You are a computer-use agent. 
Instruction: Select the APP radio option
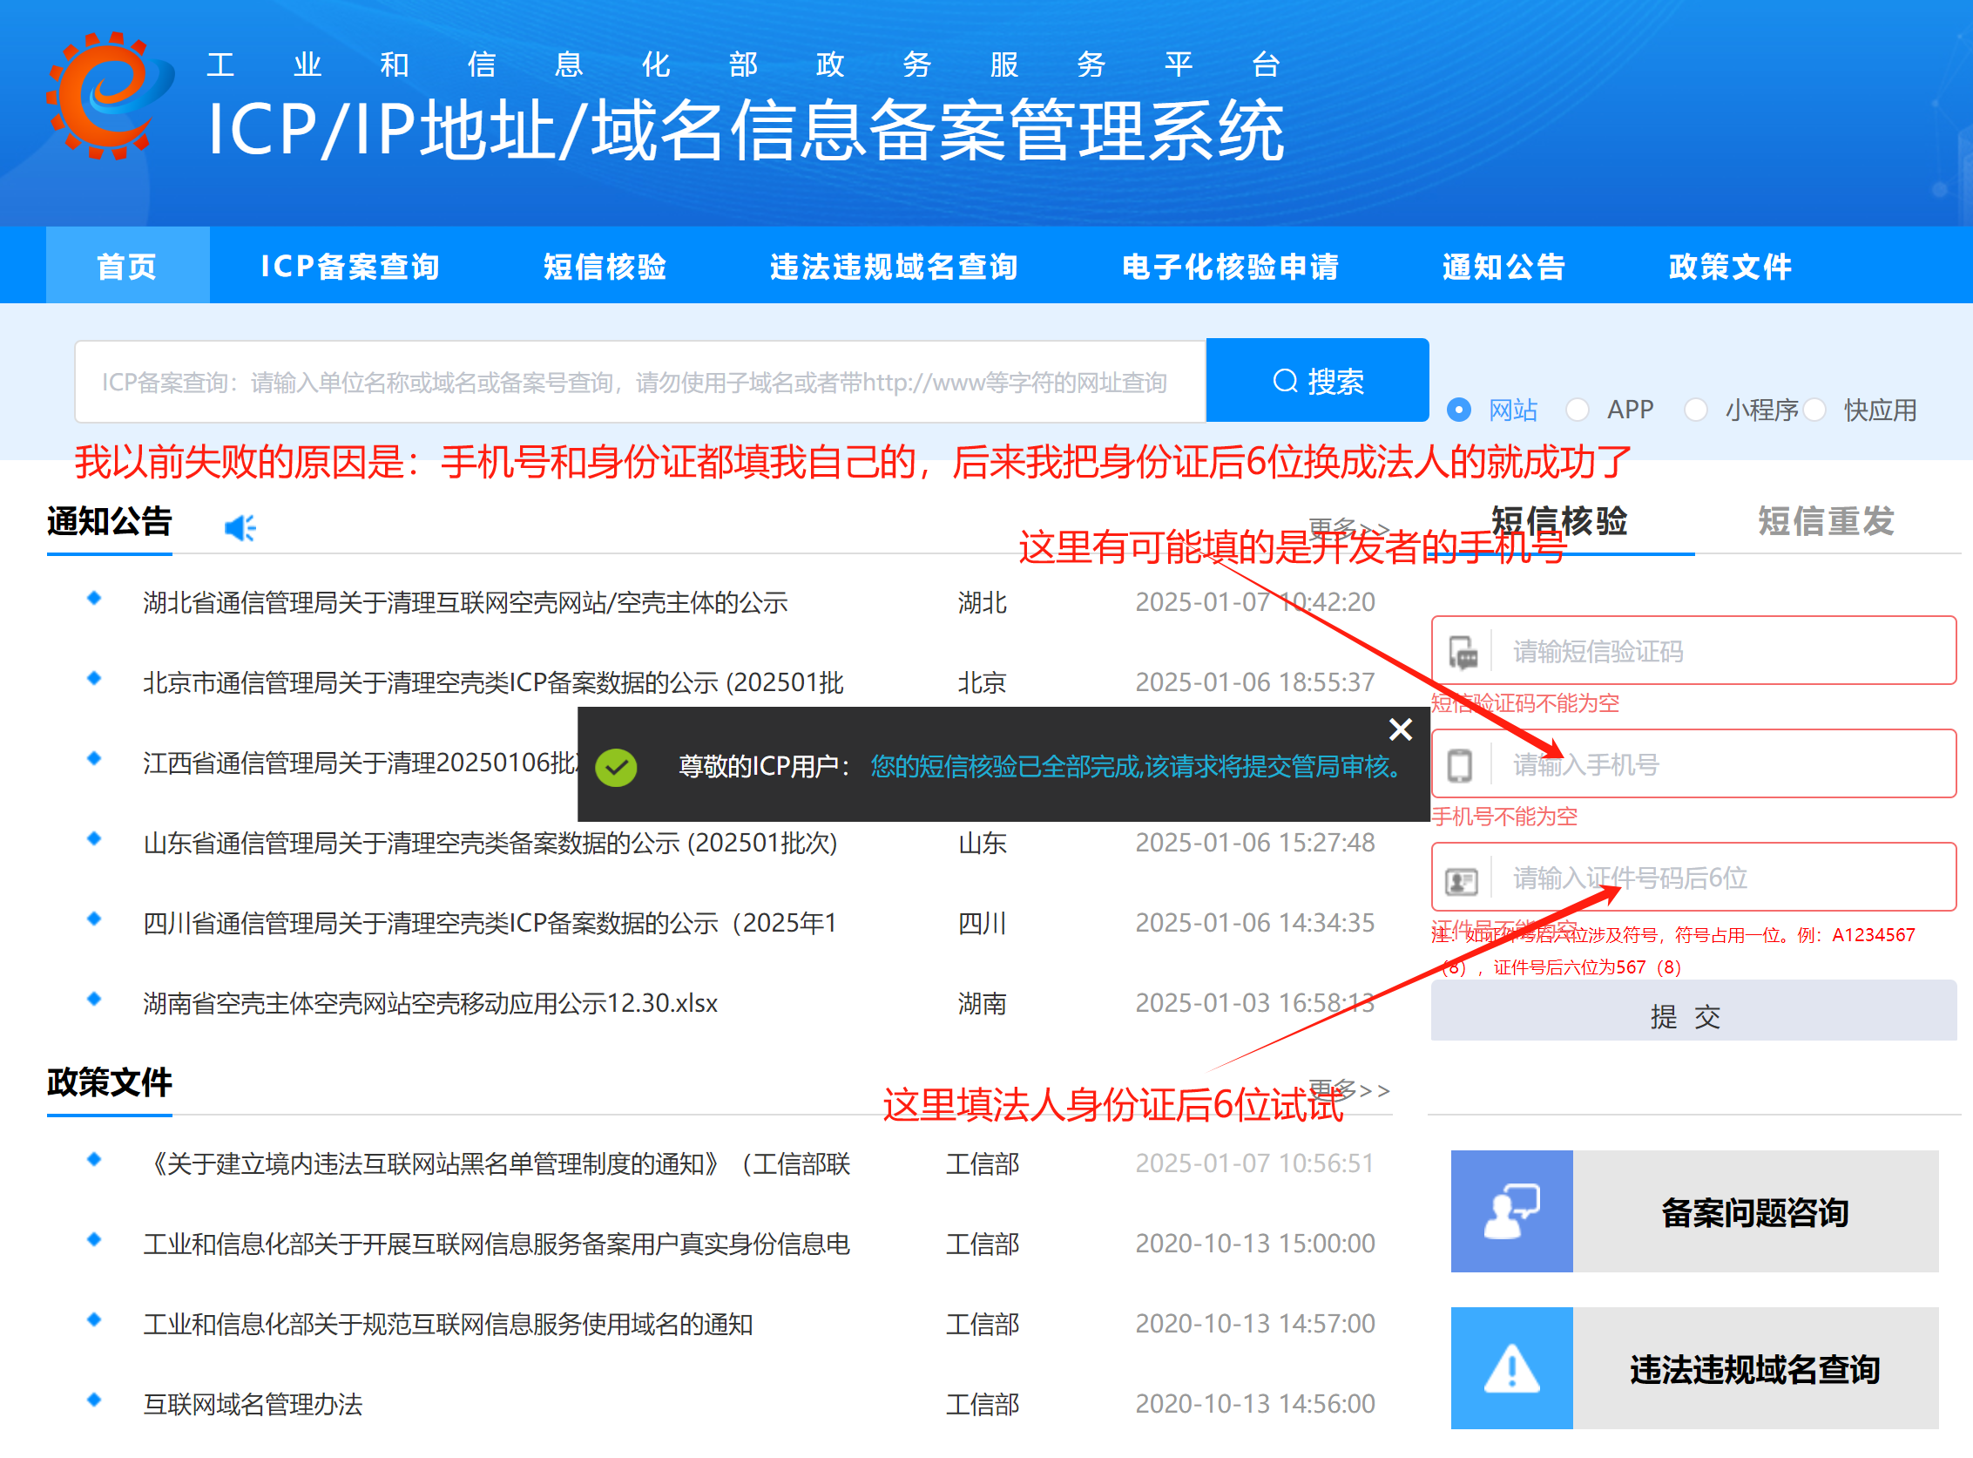click(1577, 410)
